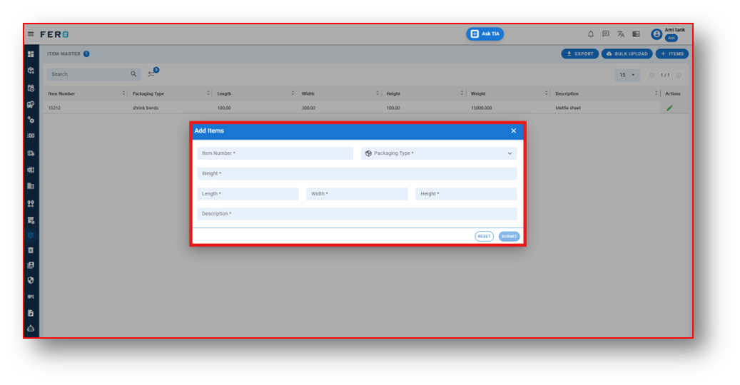Click the Search box in Item Master

[x=93, y=74]
